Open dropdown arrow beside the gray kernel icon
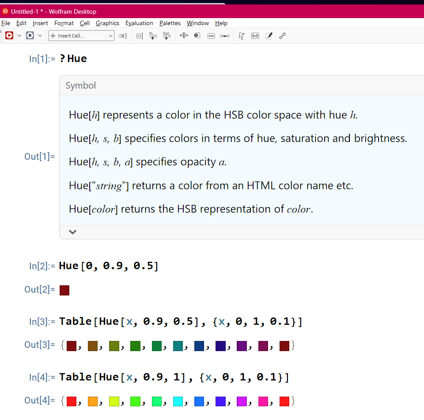Viewport: 424px width, 420px height. coord(40,35)
